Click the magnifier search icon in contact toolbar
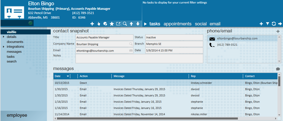The width and height of the screenshot is (283, 121). coord(125,24)
